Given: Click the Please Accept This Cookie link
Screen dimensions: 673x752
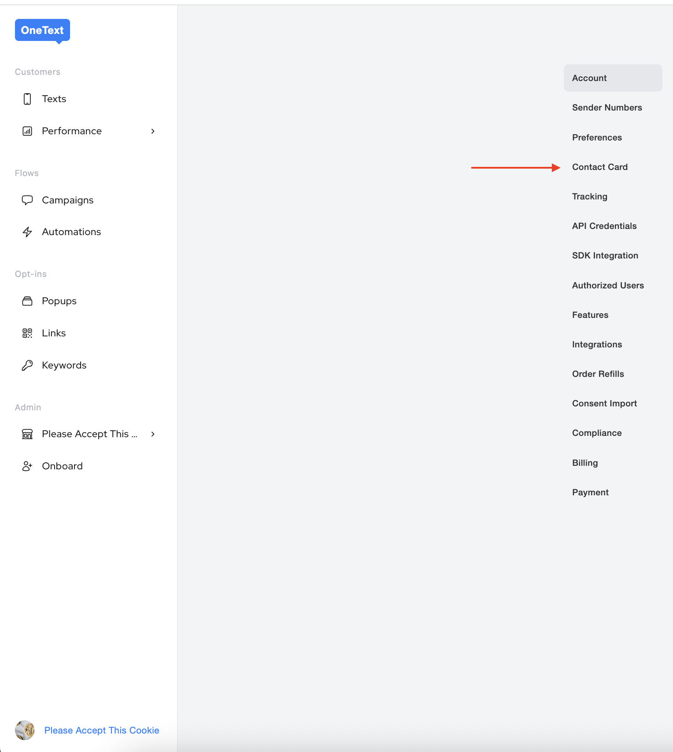Looking at the screenshot, I should (x=102, y=730).
